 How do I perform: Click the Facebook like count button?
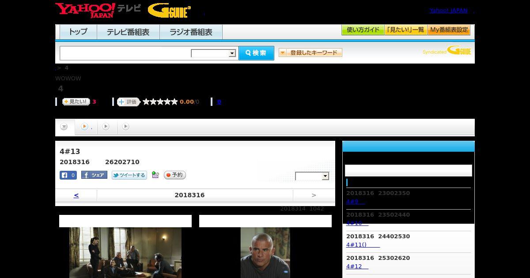68,175
